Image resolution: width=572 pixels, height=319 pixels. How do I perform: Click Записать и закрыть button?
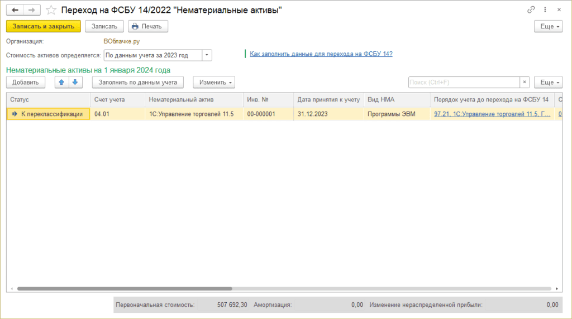point(44,26)
